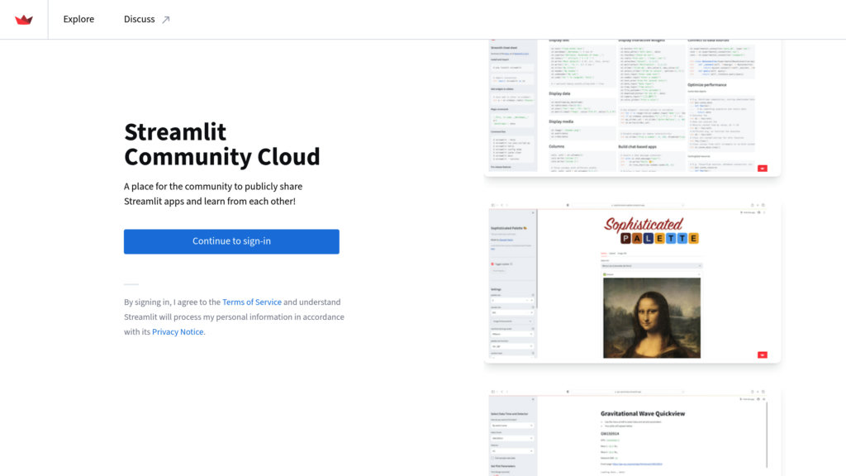
Task: Click the Streamlit crown logo
Action: (x=24, y=20)
